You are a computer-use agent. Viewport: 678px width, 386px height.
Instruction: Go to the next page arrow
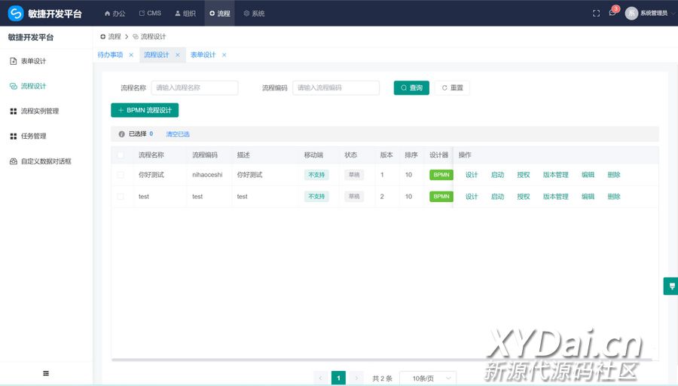357,378
